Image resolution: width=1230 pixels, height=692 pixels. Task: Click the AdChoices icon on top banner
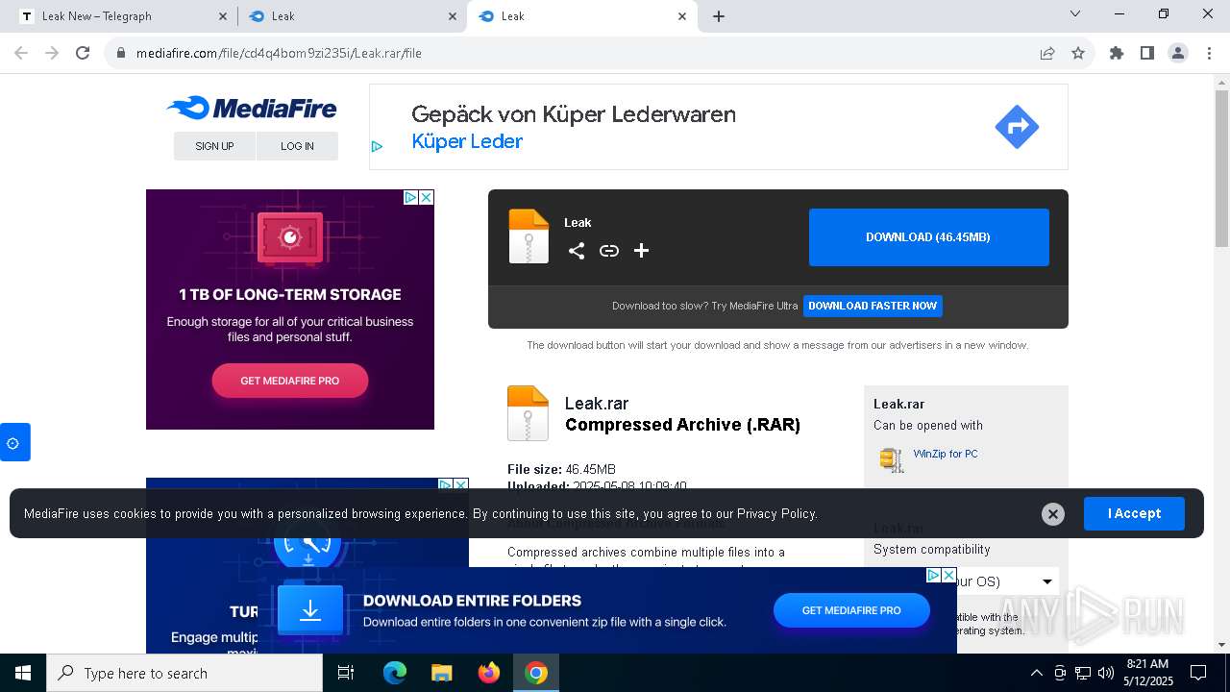[x=377, y=147]
